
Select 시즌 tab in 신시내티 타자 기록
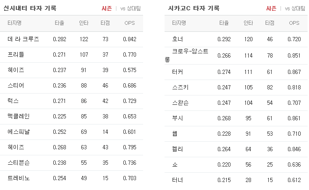point(107,8)
